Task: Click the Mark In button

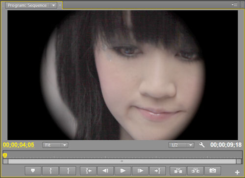Action: [50, 171]
